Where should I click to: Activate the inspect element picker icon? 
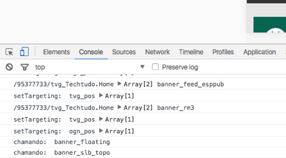(9, 52)
